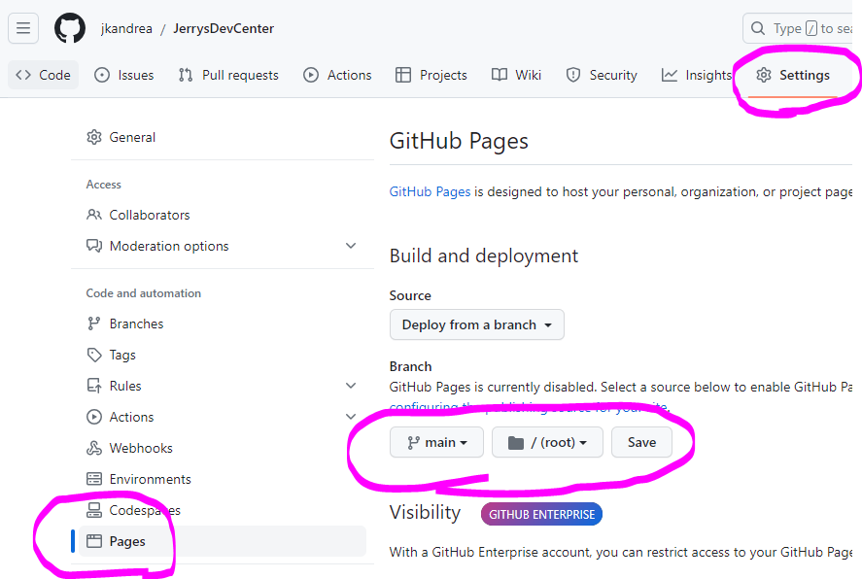Click the Moderation options comment icon
Image resolution: width=862 pixels, height=579 pixels.
(94, 246)
